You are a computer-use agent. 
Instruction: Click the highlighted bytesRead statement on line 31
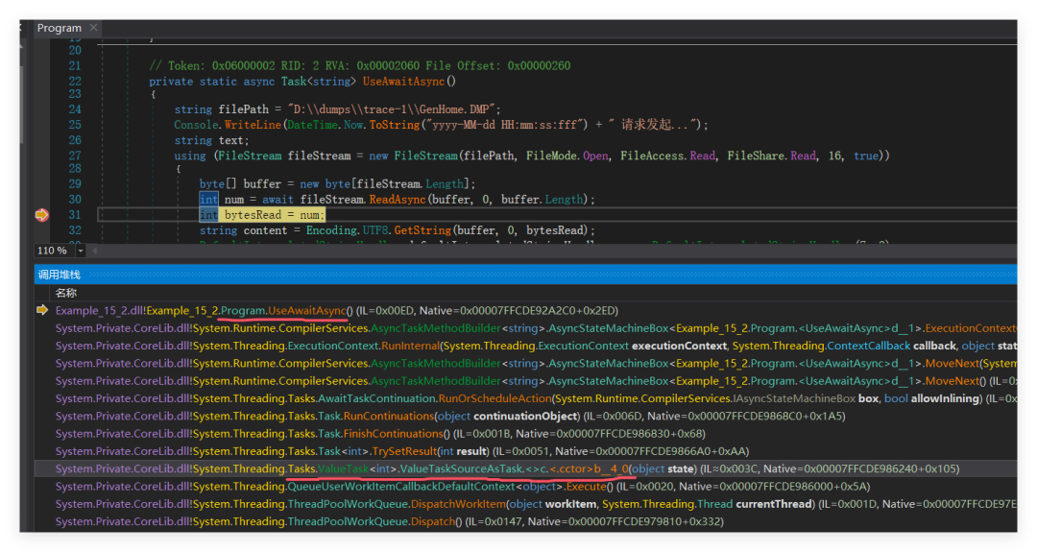tap(274, 215)
